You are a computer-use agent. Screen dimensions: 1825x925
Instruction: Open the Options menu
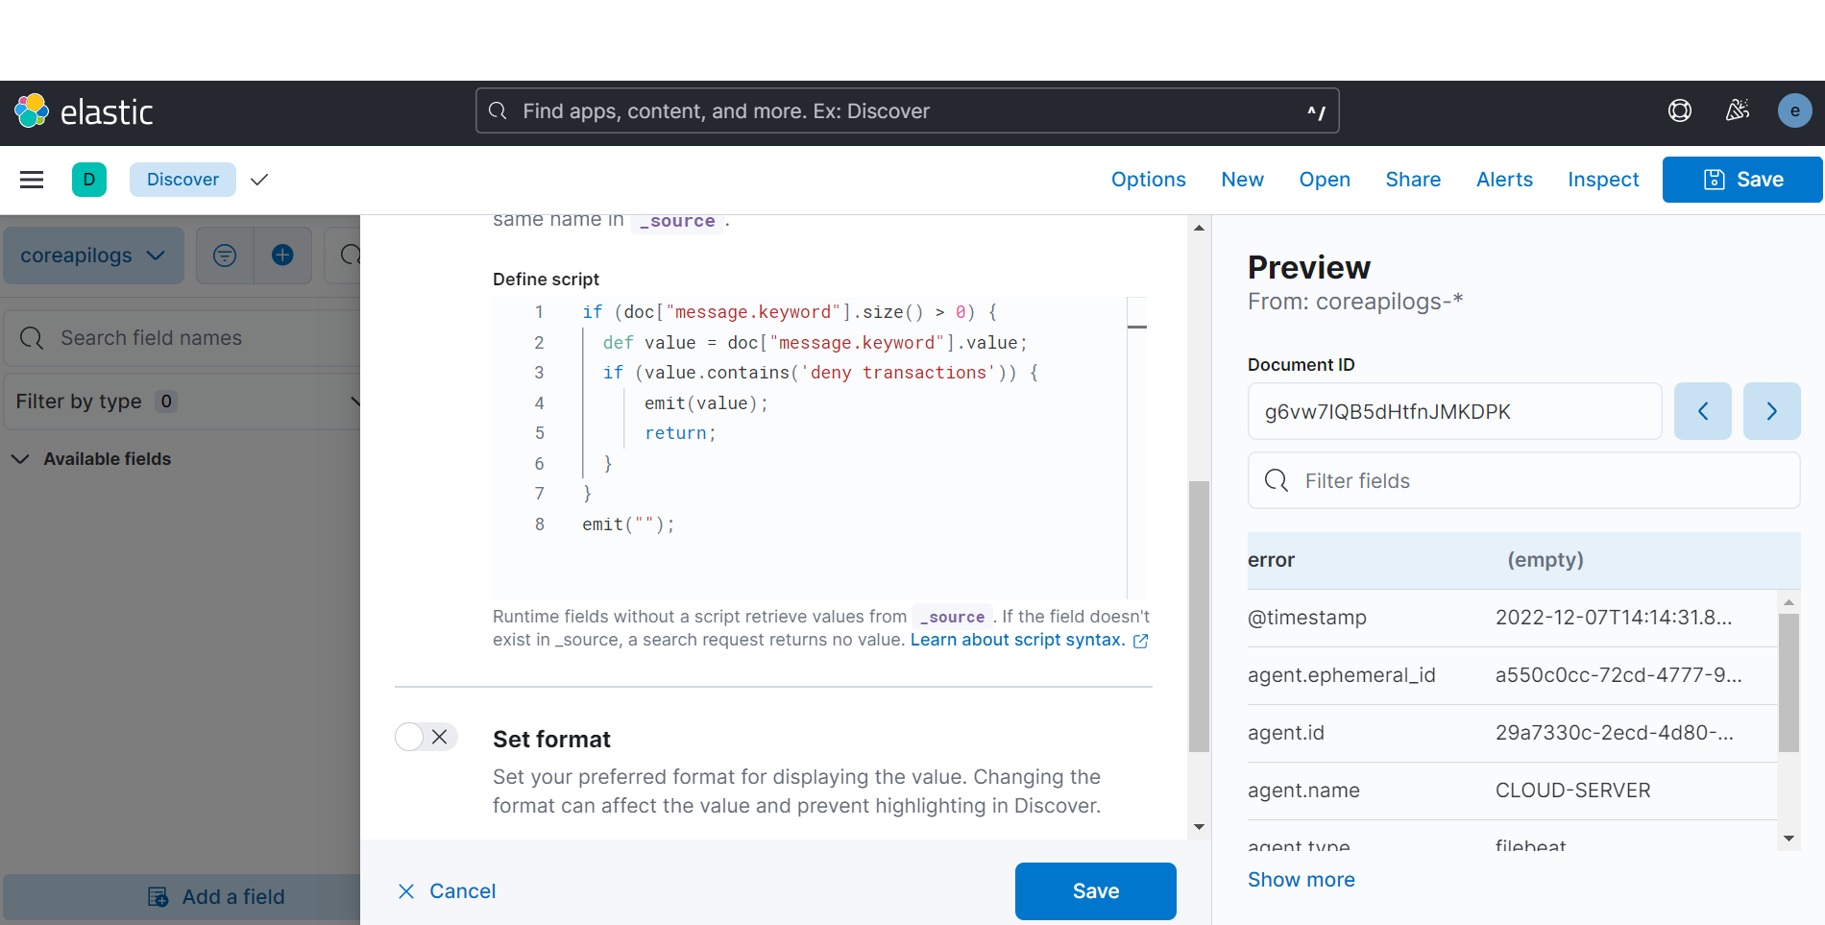coord(1148,180)
